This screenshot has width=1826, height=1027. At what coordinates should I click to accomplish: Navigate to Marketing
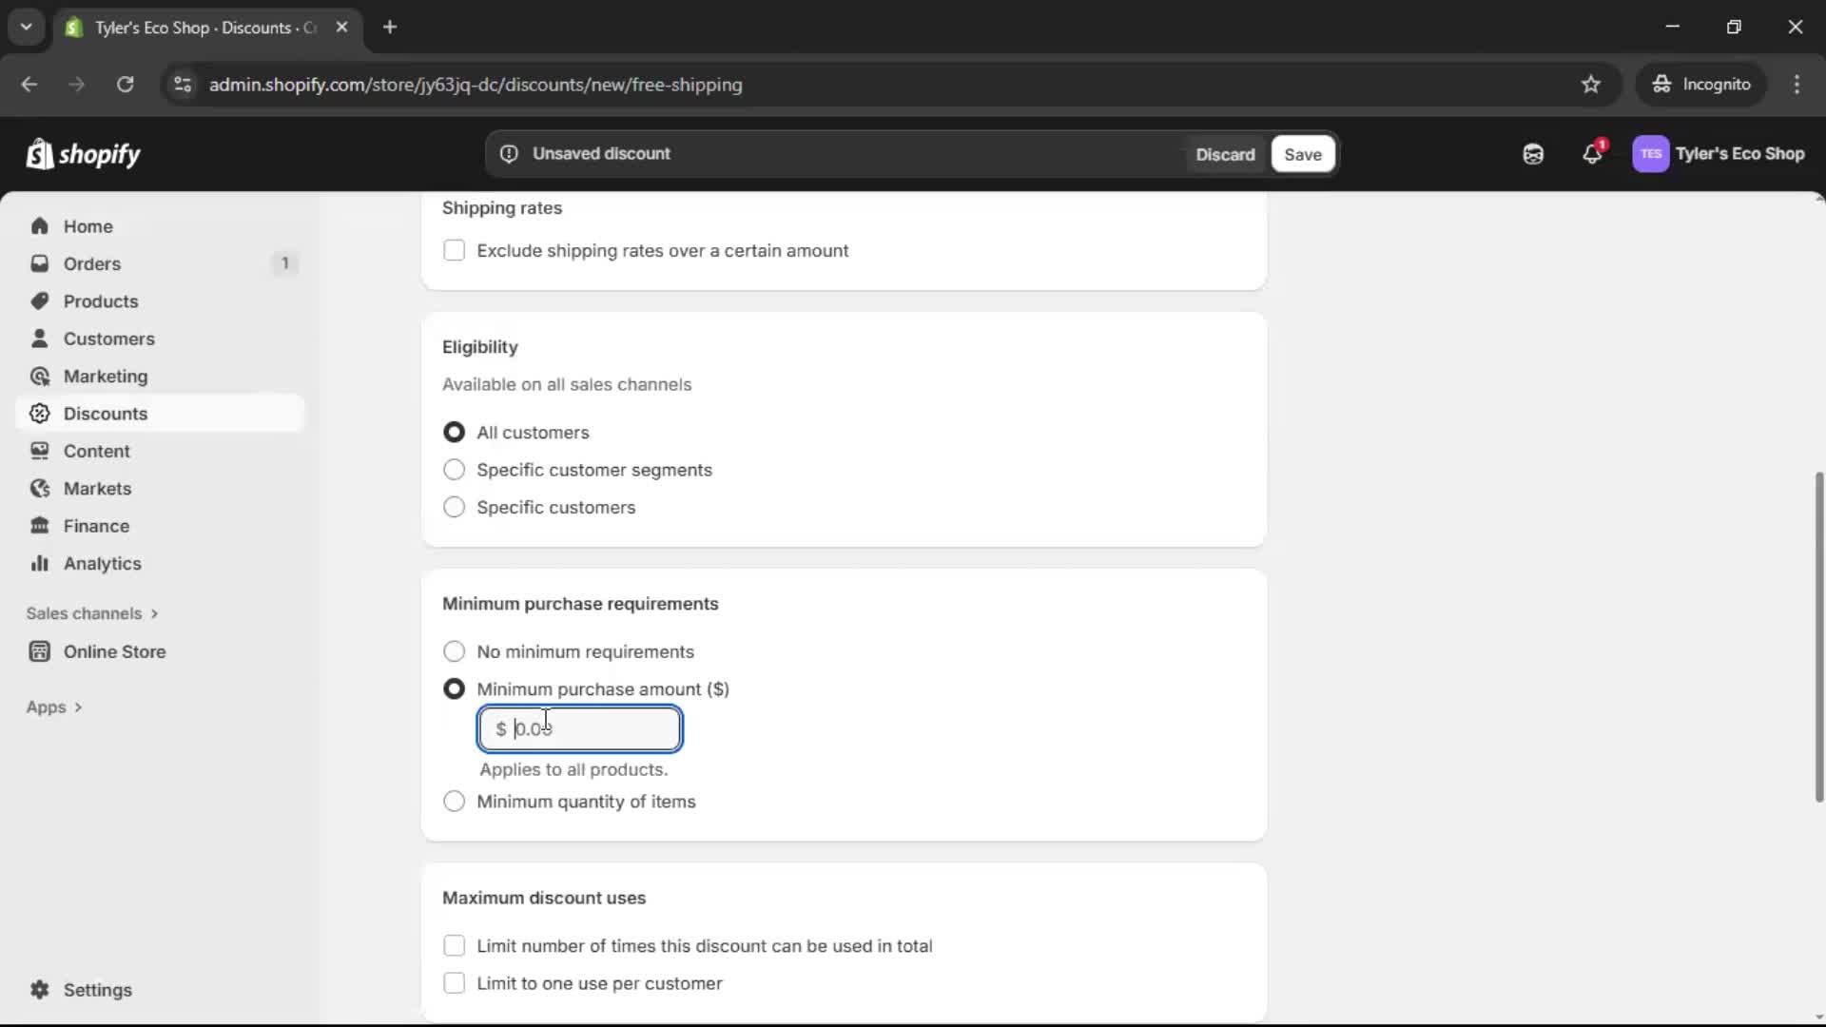tap(105, 376)
